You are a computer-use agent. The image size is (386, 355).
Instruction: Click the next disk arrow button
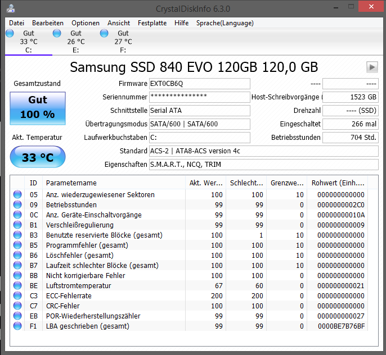(x=372, y=67)
